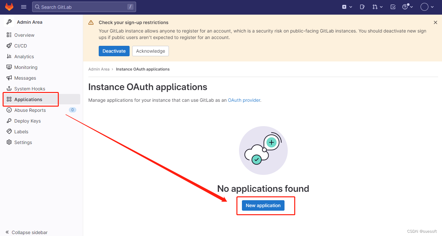
Task: Focus the Search GitLab field
Action: coord(84,7)
